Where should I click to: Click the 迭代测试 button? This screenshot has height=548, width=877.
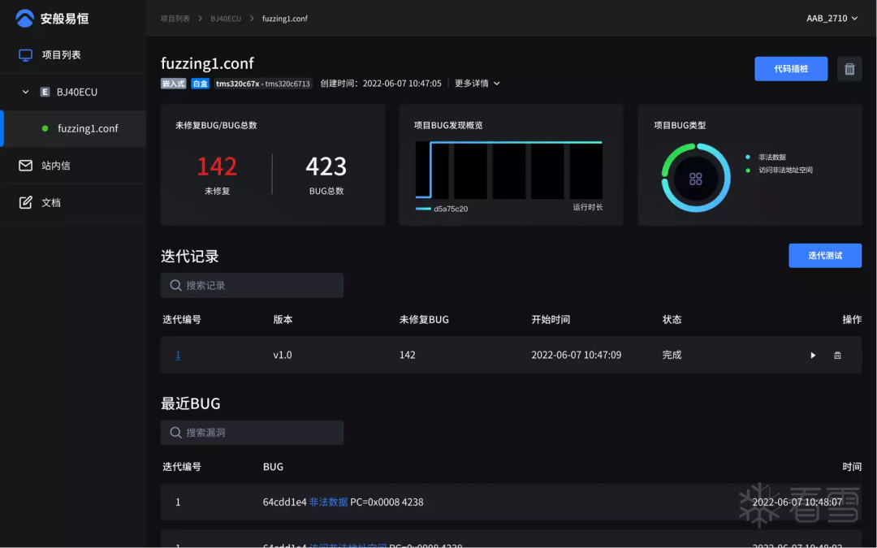point(825,256)
